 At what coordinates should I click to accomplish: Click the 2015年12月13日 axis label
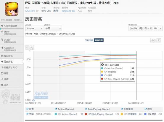pyautogui.click(x=59, y=103)
